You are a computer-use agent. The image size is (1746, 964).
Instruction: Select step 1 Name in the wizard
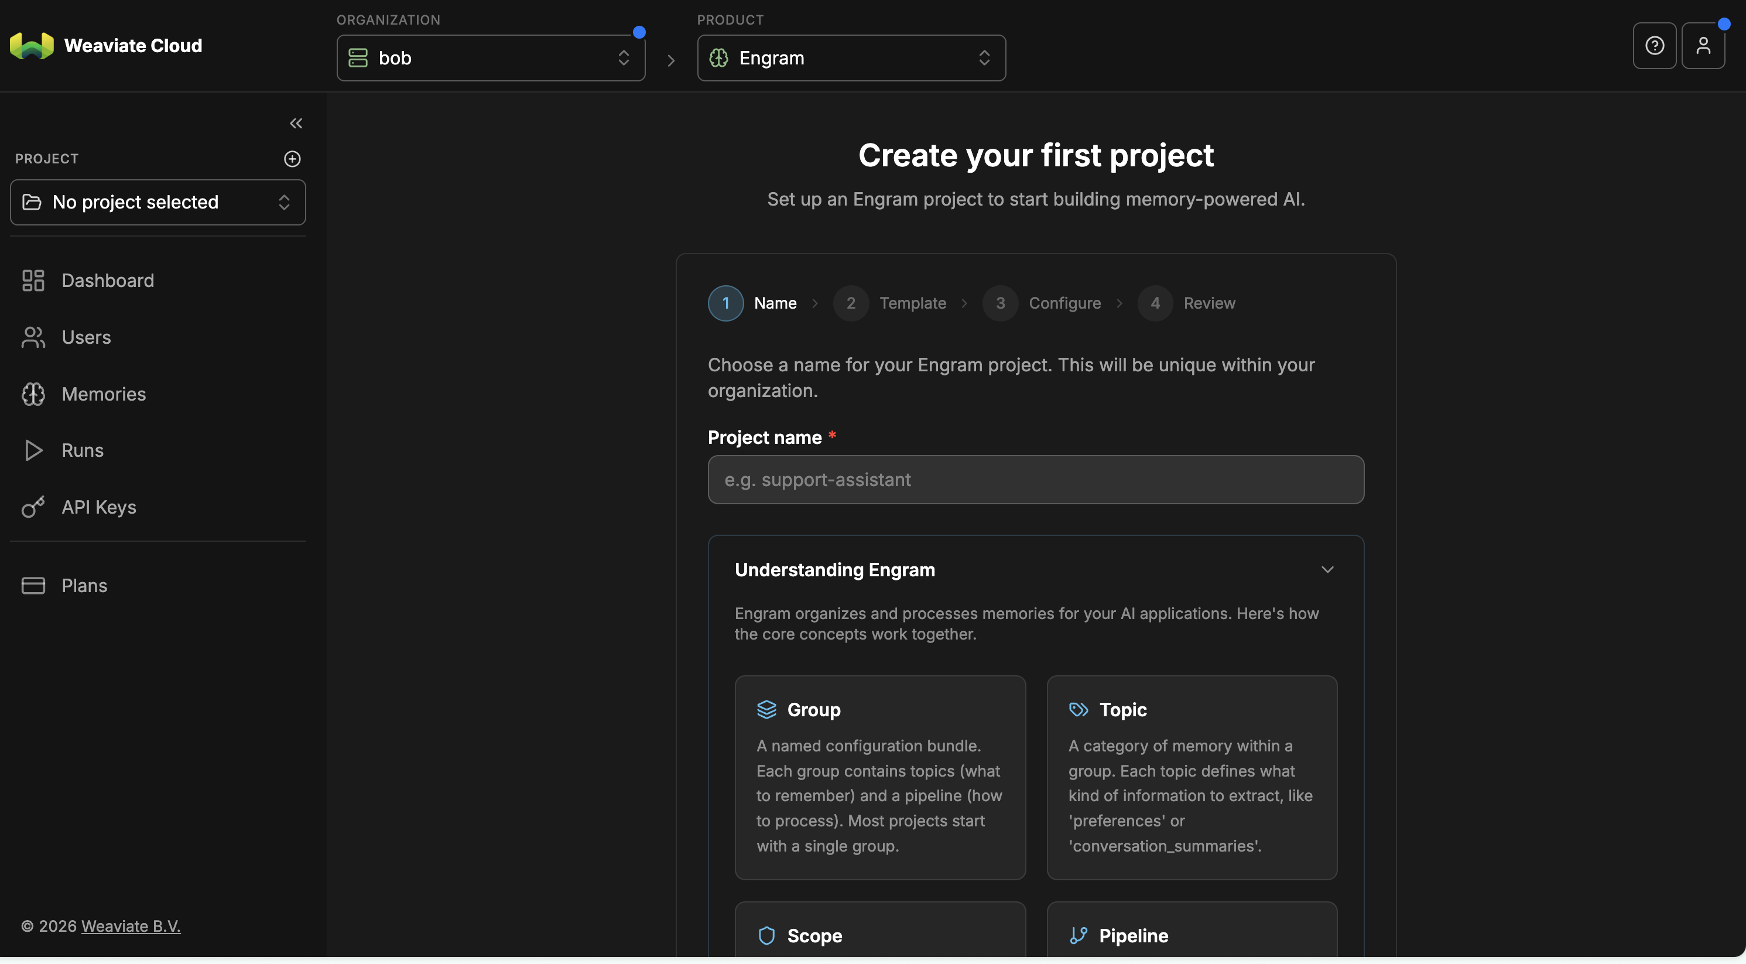pos(752,303)
